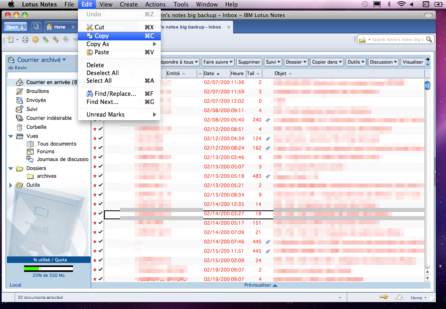Open the Discussion dropdown
This screenshot has width=446, height=309.
pyautogui.click(x=384, y=62)
